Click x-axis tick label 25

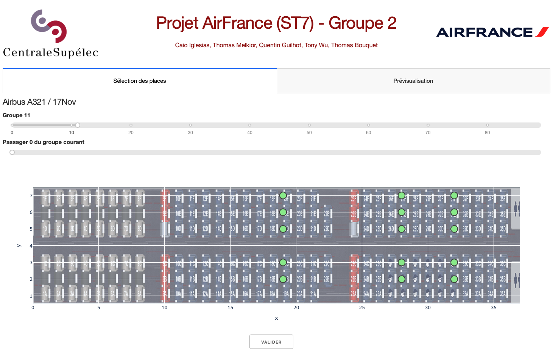coord(362,308)
